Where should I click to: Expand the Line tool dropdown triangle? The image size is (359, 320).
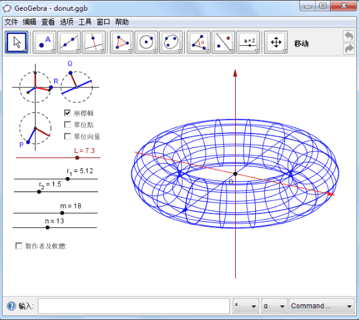[77, 50]
